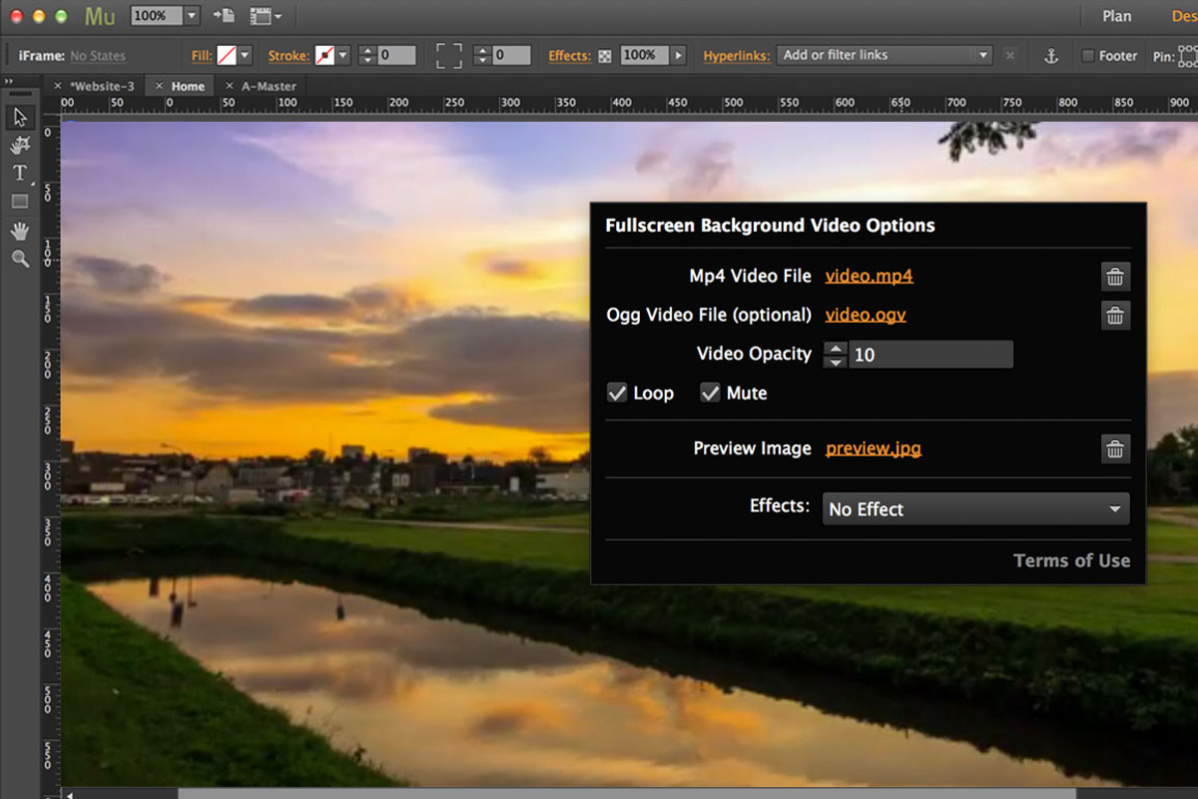
Task: Open the video.ogv file link
Action: [x=866, y=315]
